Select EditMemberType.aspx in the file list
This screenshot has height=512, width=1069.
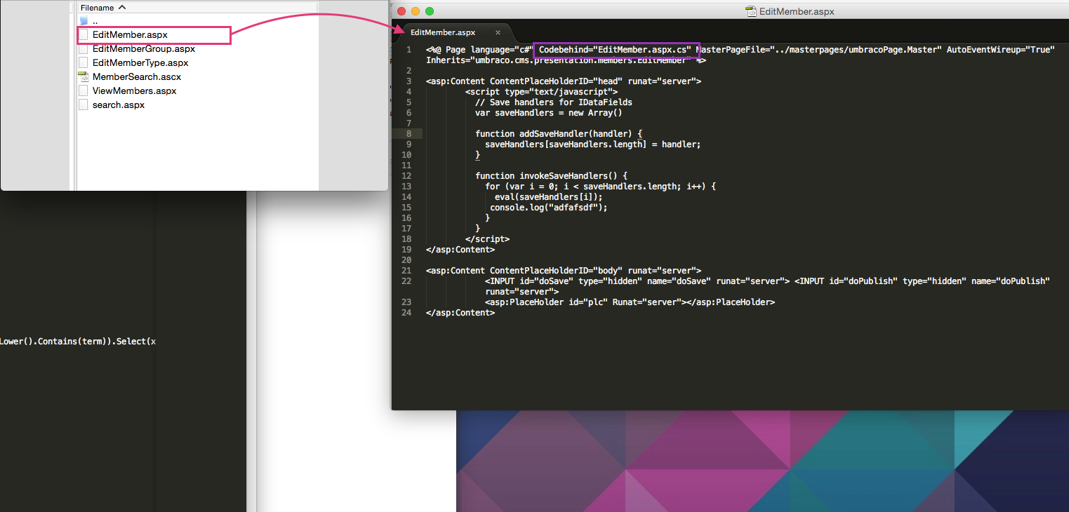140,63
